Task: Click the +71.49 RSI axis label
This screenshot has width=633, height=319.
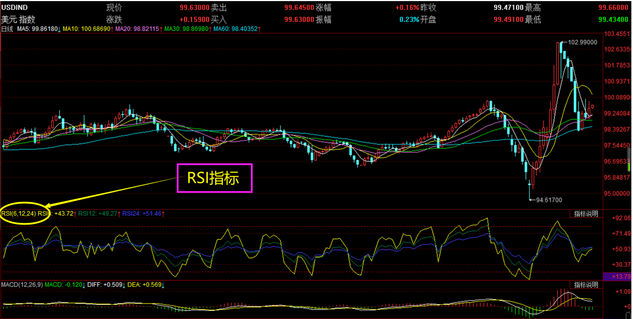Action: [x=621, y=233]
